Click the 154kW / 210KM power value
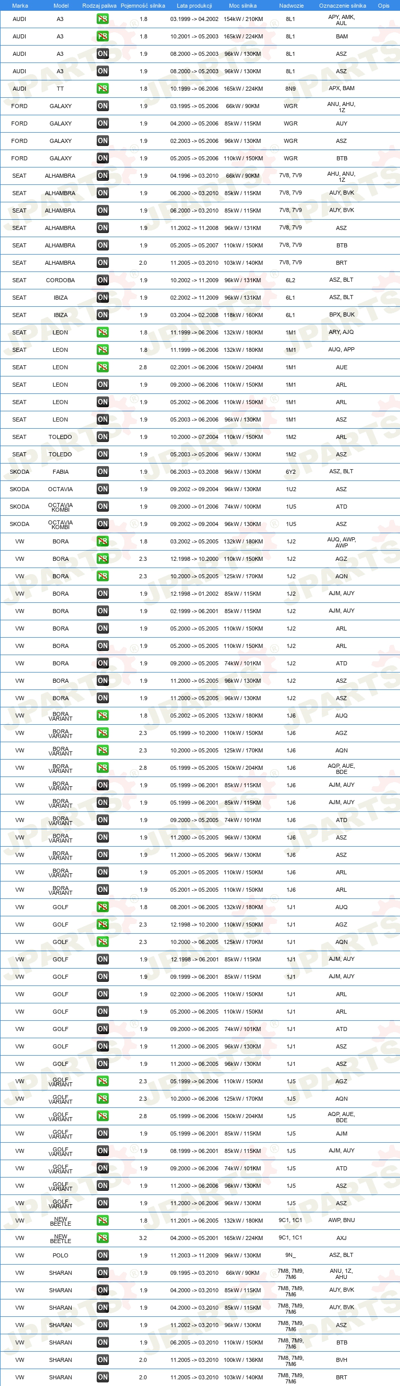Viewport: 400px width, 1386px height. click(243, 19)
